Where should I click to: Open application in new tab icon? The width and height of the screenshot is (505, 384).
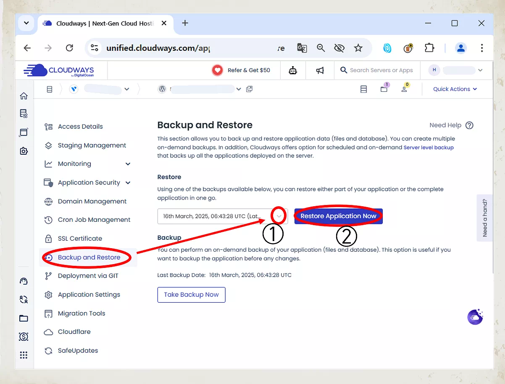point(250,89)
